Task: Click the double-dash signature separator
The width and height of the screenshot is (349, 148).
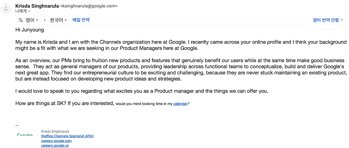Action: pos(17,125)
